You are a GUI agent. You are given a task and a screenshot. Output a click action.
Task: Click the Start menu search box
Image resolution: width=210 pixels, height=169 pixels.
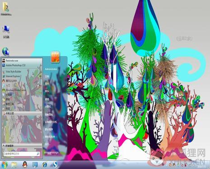22,154
